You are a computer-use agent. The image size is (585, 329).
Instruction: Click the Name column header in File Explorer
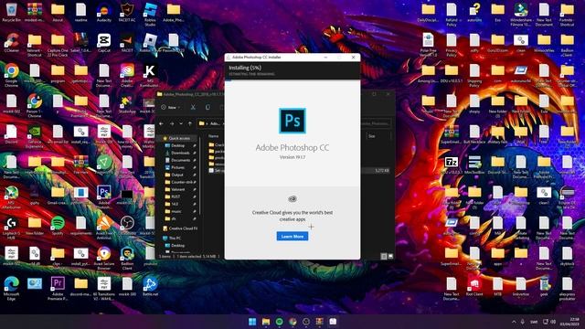coord(213,136)
